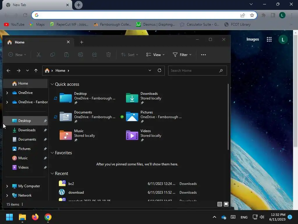
Task: Expand OneDrive in navigation pane
Action: coord(7,93)
